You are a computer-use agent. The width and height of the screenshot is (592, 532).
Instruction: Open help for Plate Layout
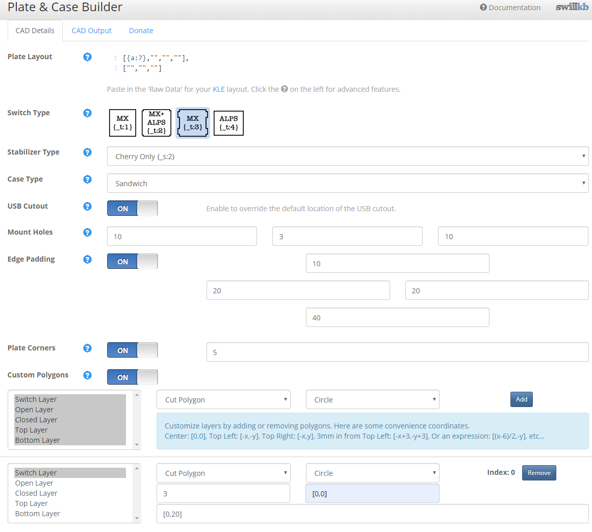[87, 57]
